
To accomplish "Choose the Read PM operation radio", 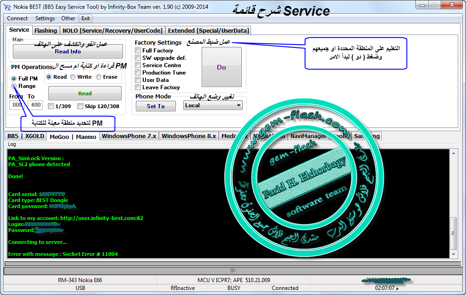I will coord(49,77).
